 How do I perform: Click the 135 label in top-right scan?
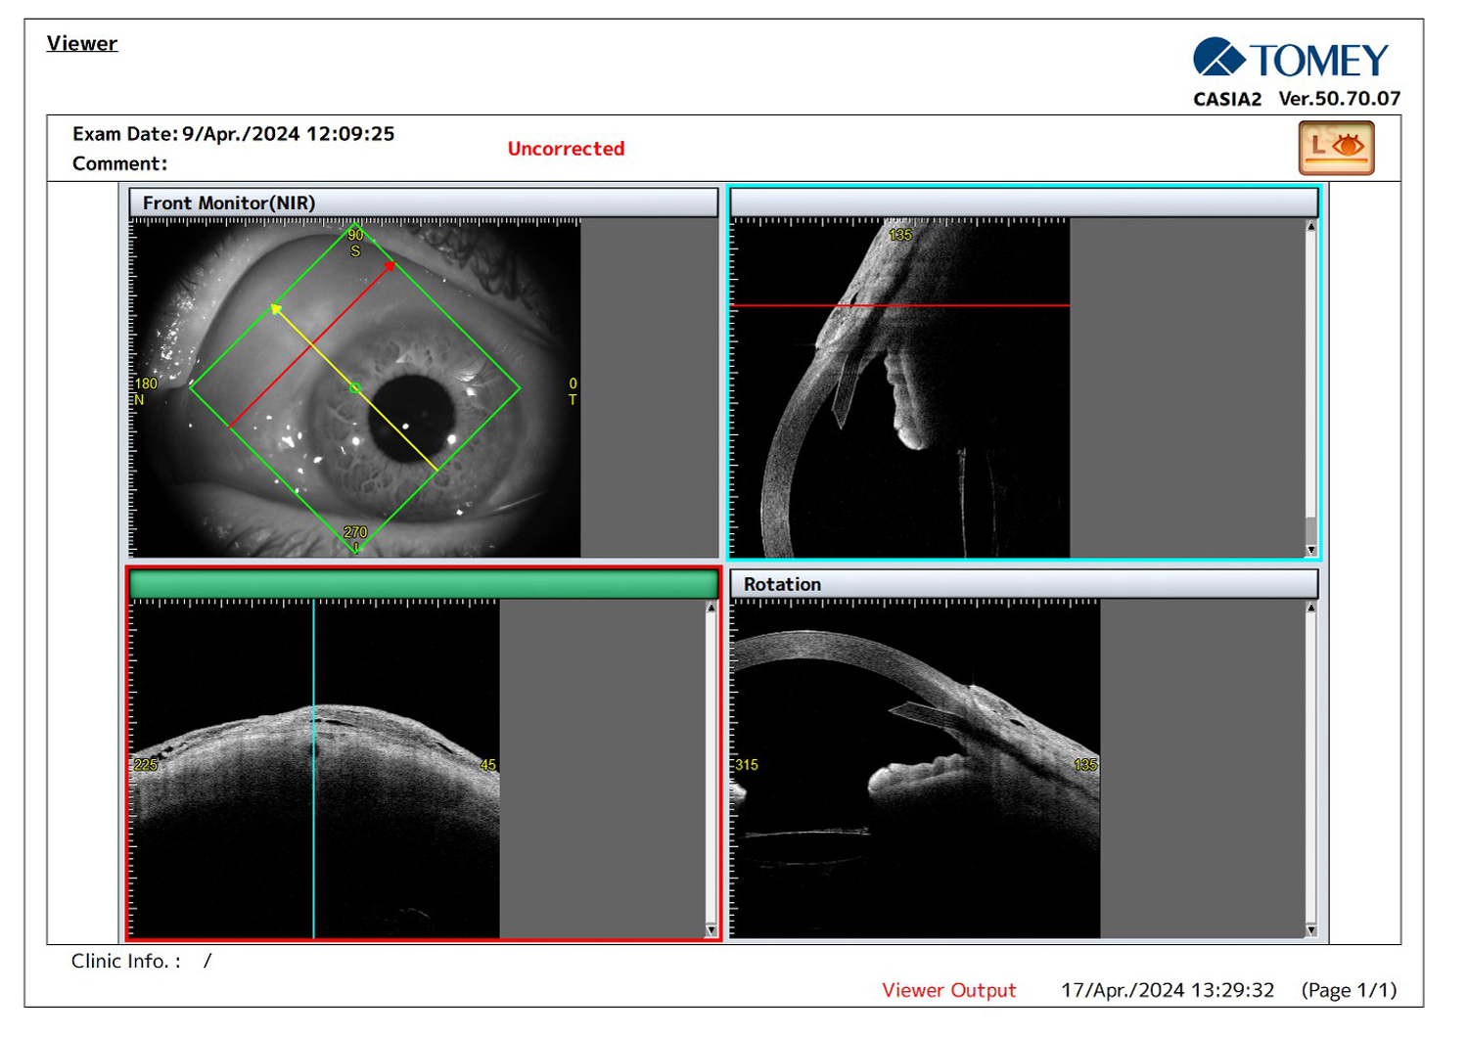899,235
